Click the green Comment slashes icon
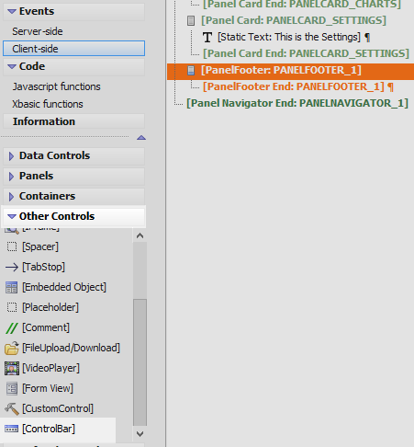 [12, 327]
